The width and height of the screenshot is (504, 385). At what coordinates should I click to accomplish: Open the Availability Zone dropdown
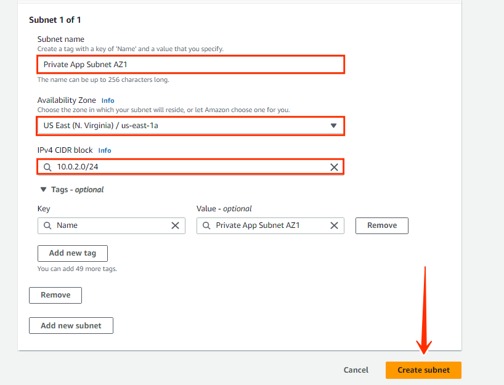pyautogui.click(x=190, y=126)
